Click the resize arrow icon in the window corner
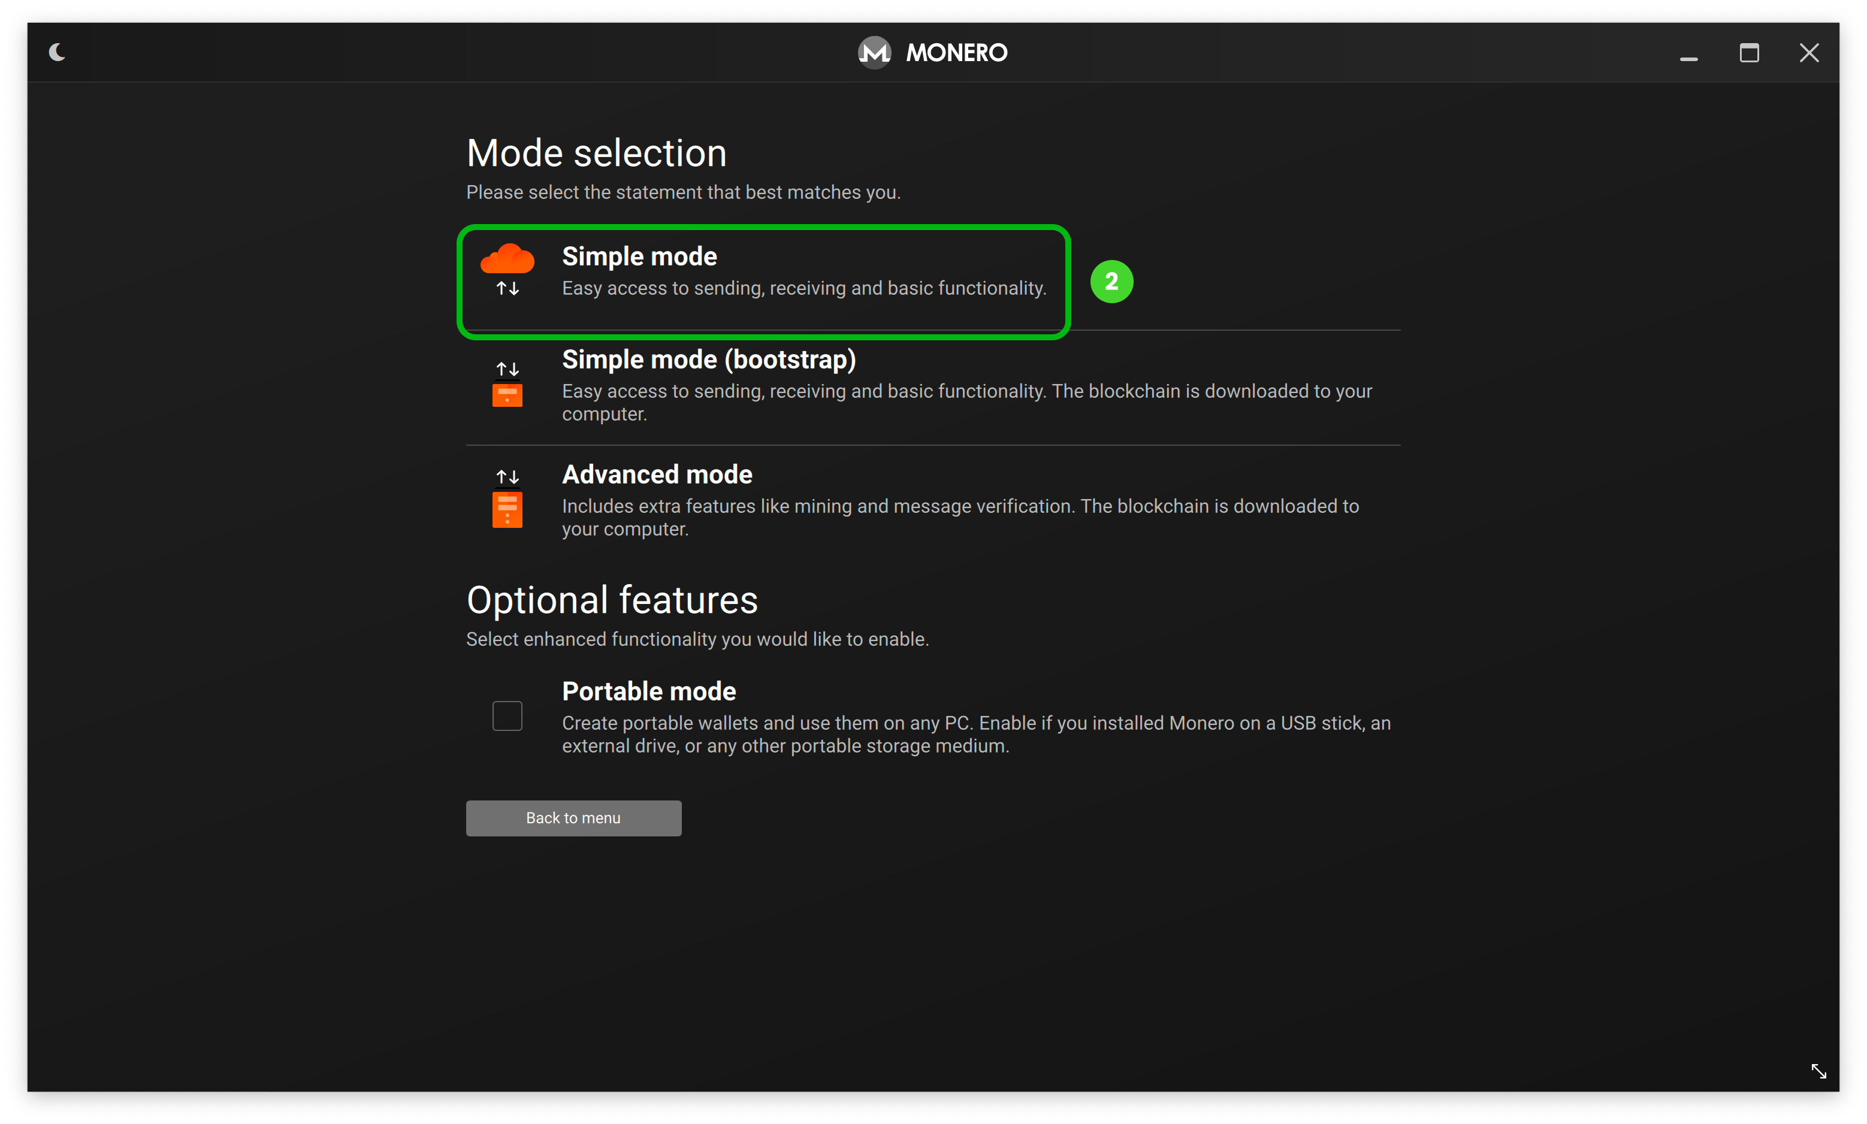The height and width of the screenshot is (1124, 1867). [x=1818, y=1071]
